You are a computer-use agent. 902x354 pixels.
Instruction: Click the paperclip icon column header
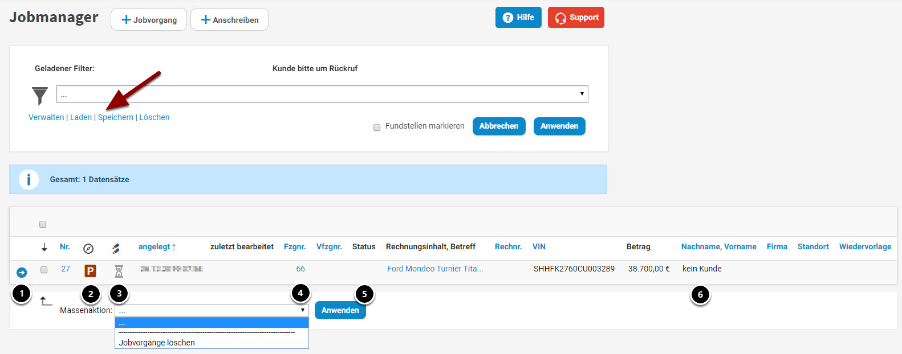[116, 248]
